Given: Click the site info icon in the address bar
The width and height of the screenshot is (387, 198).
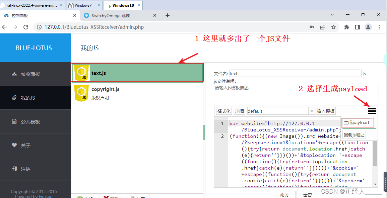Looking at the screenshot, I should [x=39, y=27].
